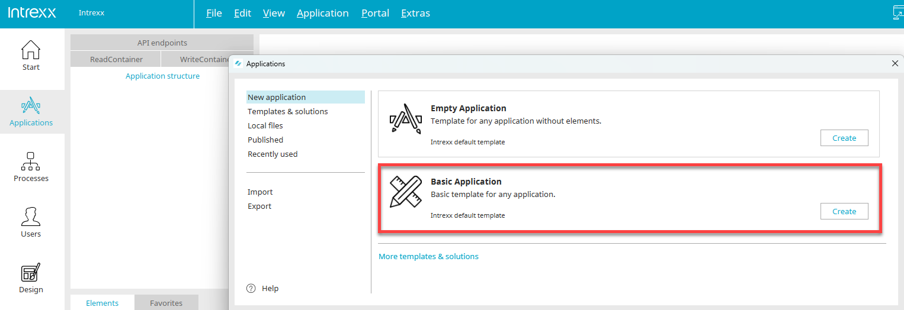Click the Empty Application template icon
The height and width of the screenshot is (310, 904).
click(405, 118)
